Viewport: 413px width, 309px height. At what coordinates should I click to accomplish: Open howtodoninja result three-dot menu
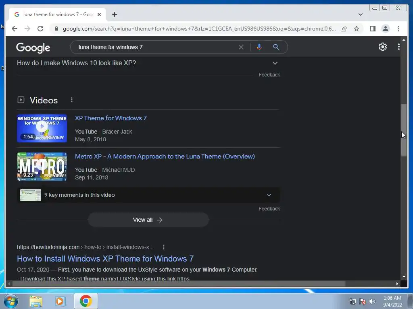click(164, 247)
